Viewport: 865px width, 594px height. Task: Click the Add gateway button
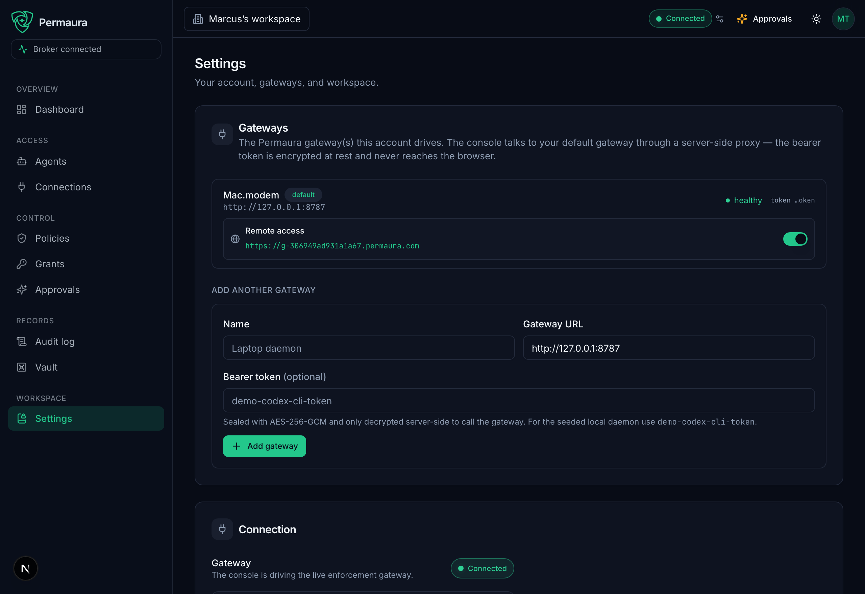tap(265, 446)
